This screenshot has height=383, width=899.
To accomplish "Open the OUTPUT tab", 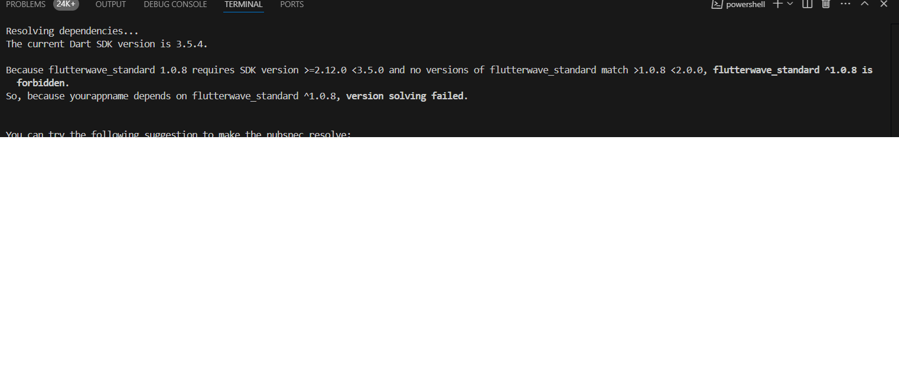I will point(110,4).
